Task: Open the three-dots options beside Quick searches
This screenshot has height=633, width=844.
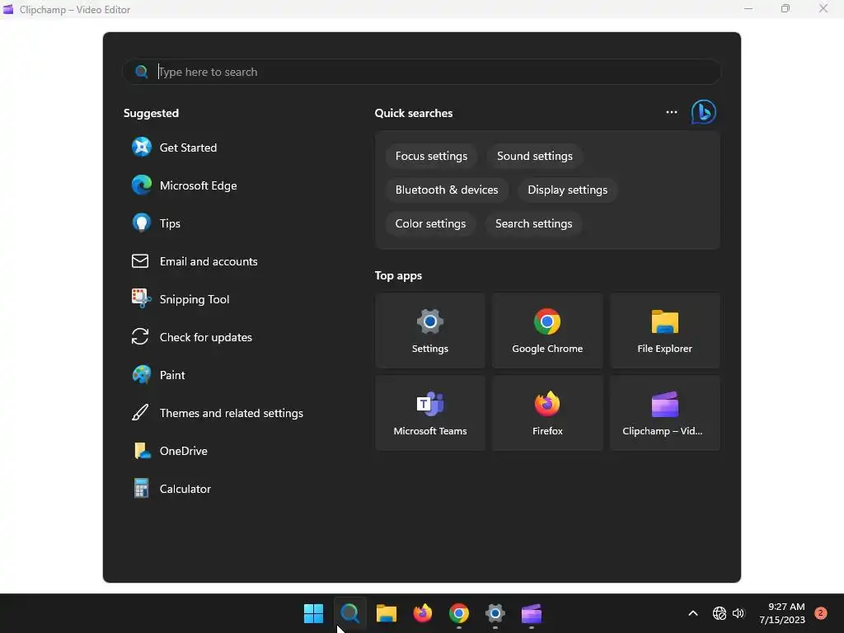Action: point(671,112)
